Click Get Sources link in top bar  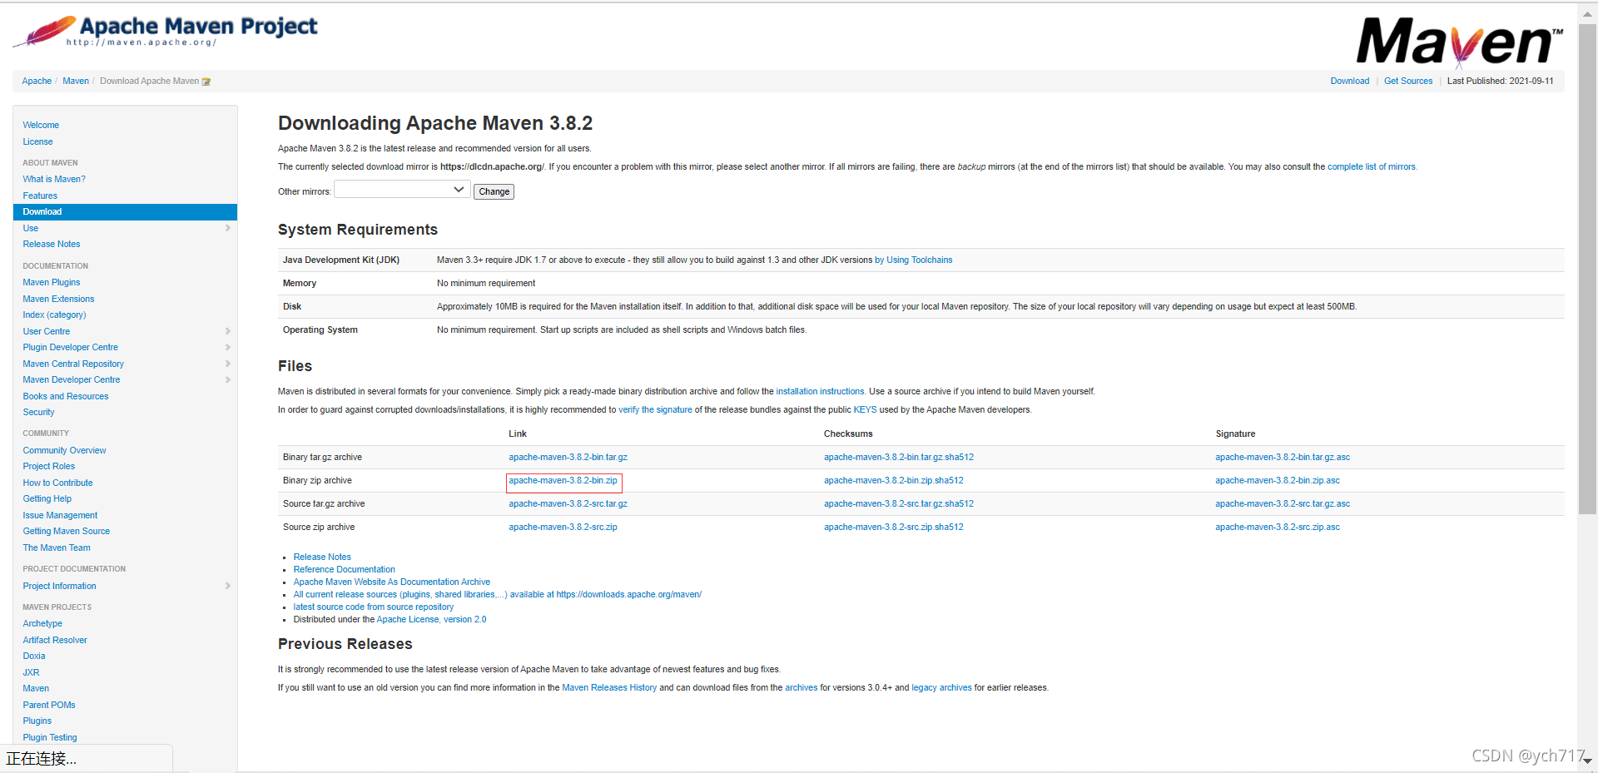(1408, 81)
